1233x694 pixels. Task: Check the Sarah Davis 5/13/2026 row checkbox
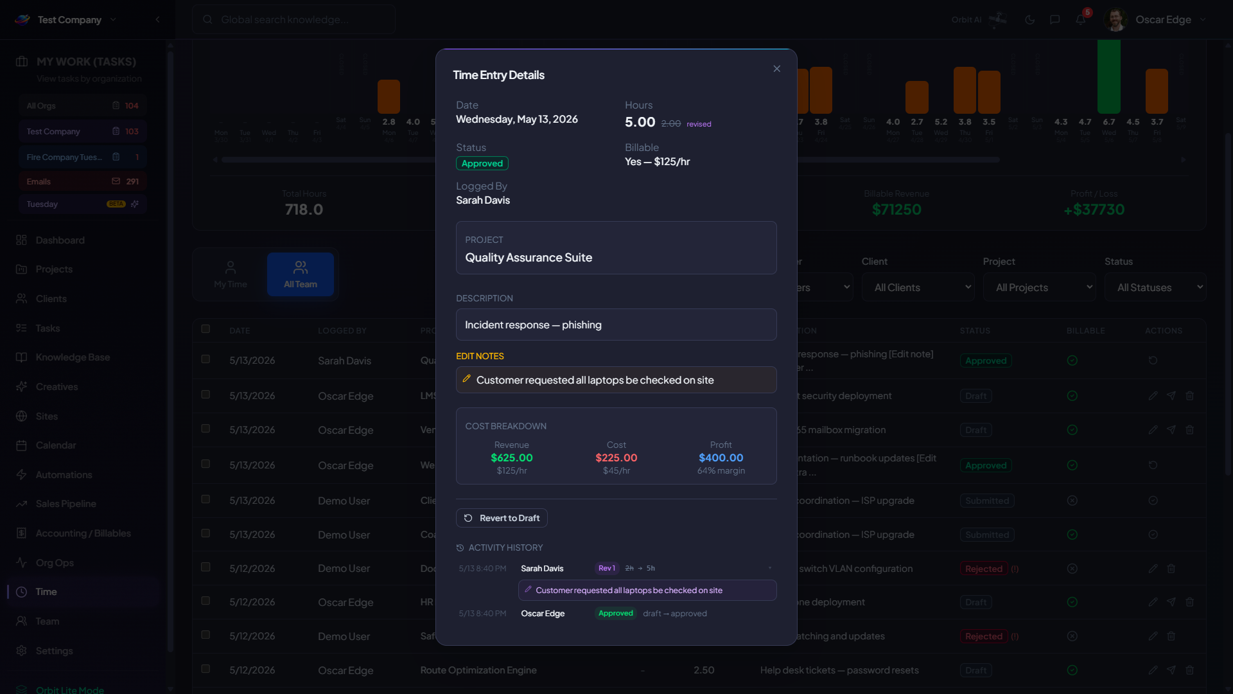click(205, 359)
